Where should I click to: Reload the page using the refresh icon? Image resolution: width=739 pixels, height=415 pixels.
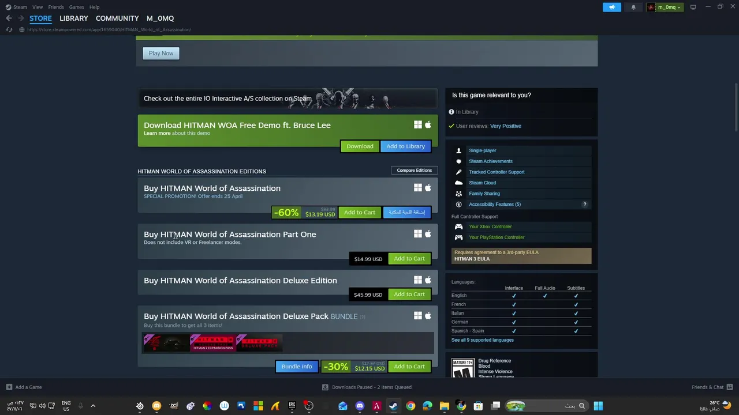(9, 29)
